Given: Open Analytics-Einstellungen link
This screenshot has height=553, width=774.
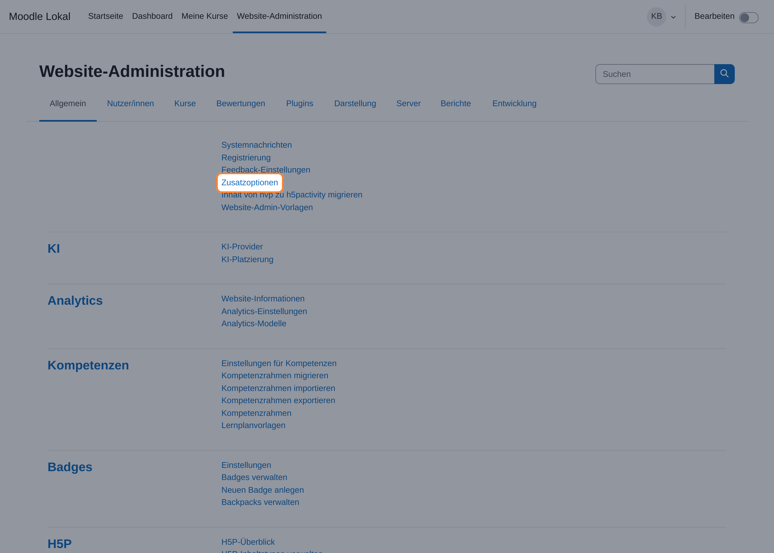Looking at the screenshot, I should tap(264, 311).
